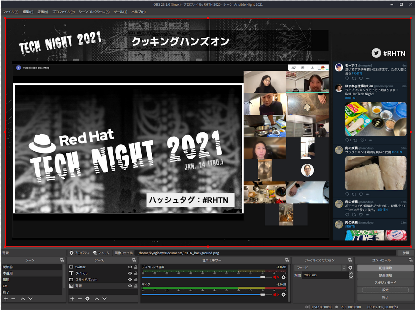Screen dimensions: 415x310
Task: Undock the シーントランジション panel
Action: click(350, 260)
